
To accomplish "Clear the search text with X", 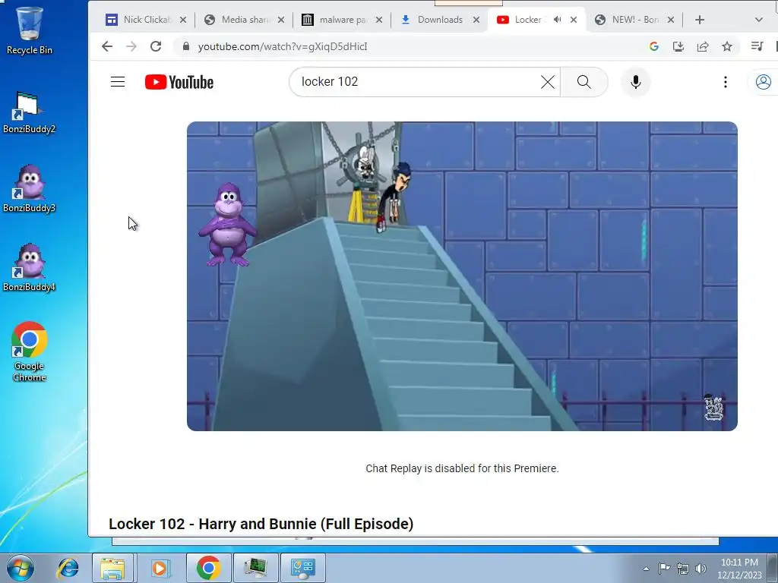I will 548,82.
